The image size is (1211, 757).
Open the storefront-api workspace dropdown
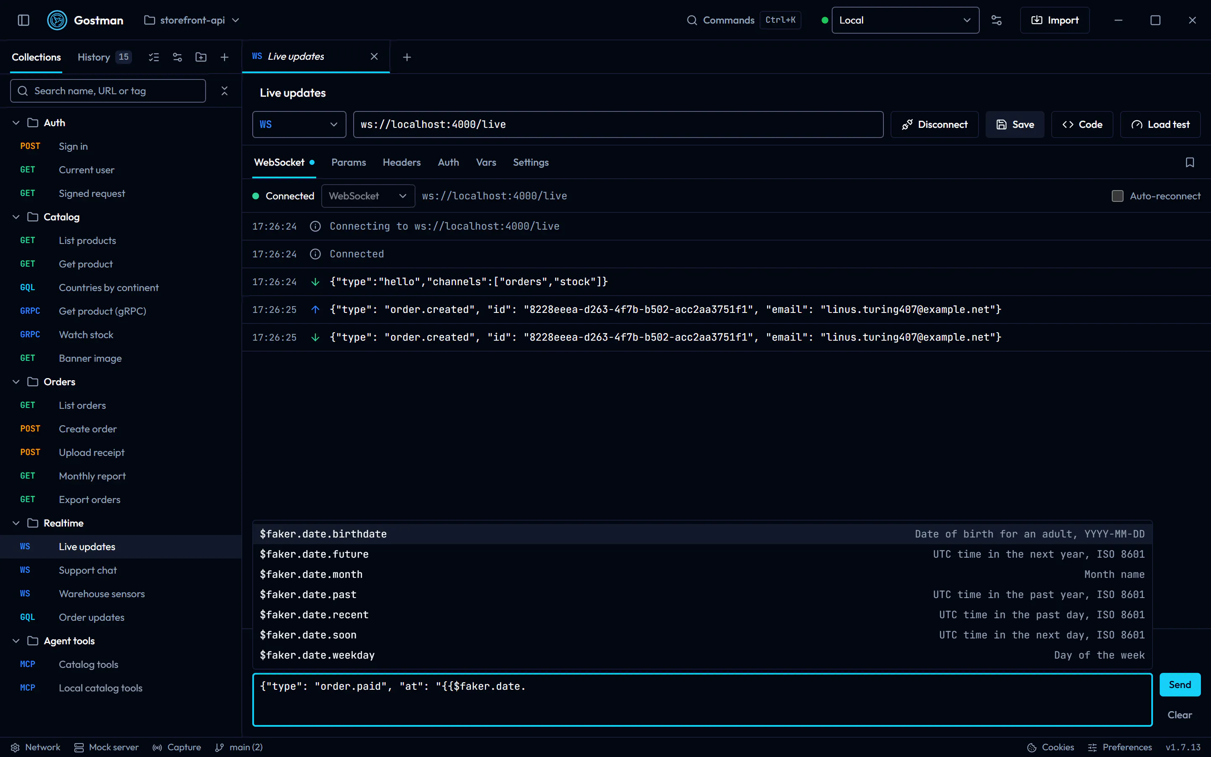point(192,20)
